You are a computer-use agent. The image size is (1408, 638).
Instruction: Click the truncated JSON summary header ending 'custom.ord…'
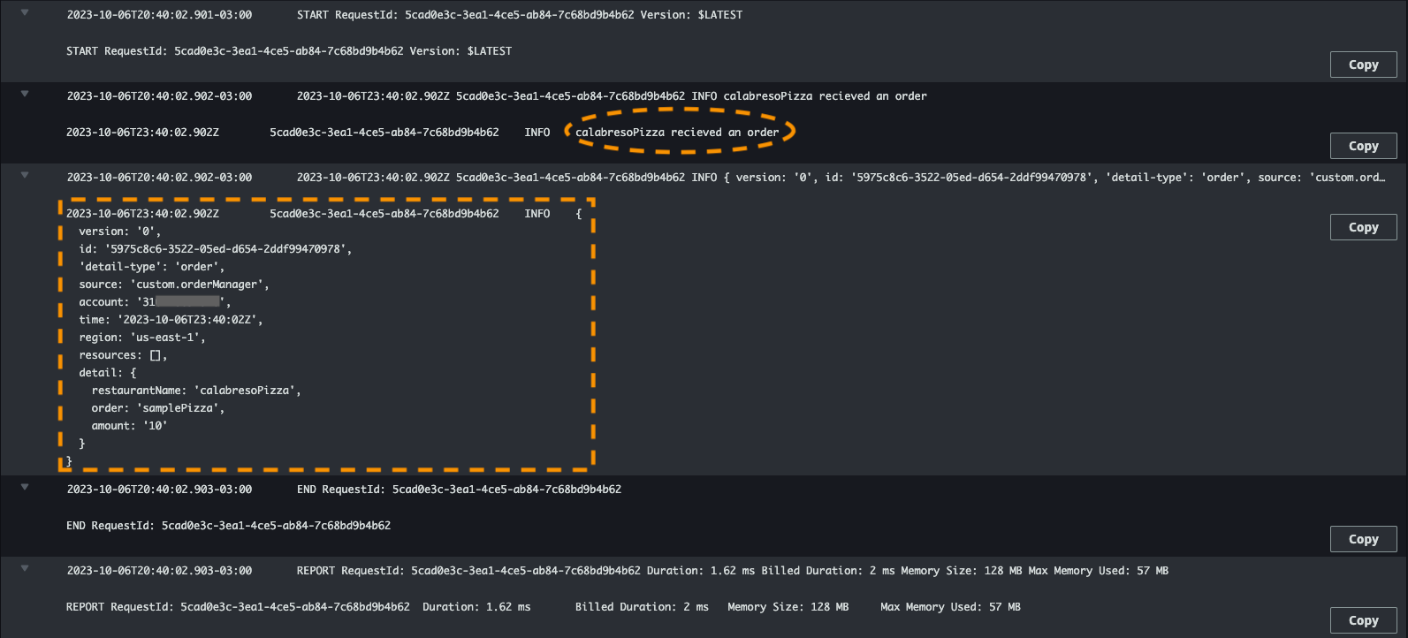tap(841, 178)
